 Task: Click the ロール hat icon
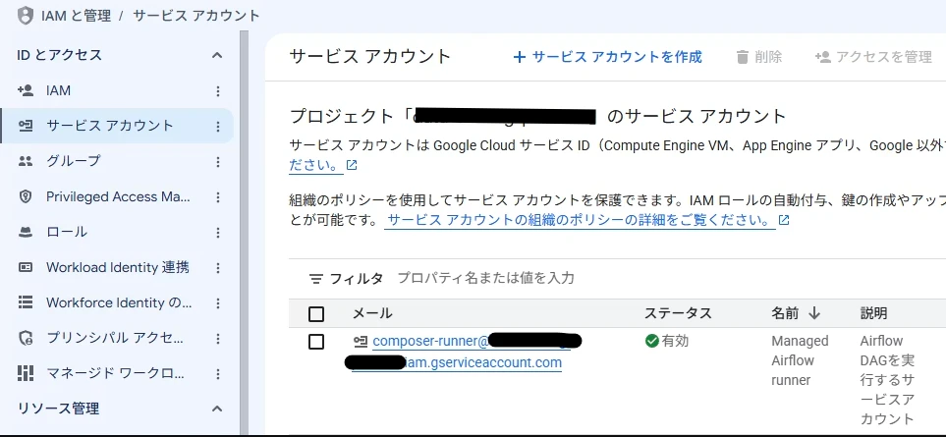26,233
